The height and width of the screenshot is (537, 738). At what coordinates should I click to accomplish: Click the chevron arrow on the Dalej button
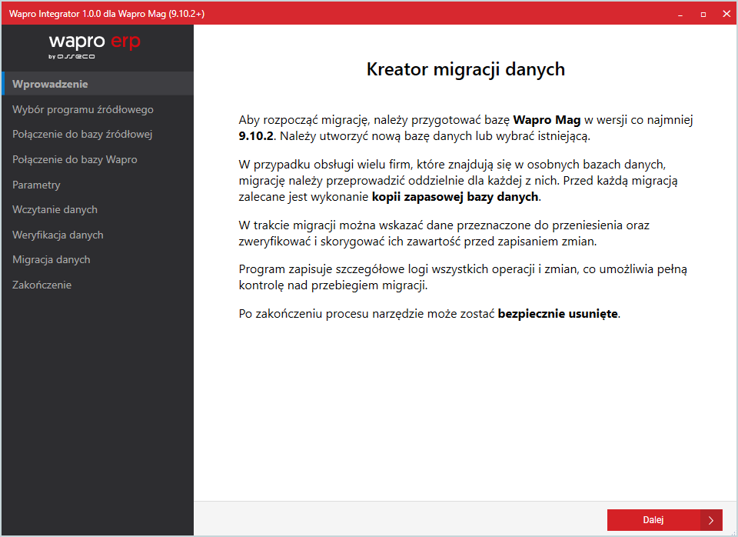710,520
